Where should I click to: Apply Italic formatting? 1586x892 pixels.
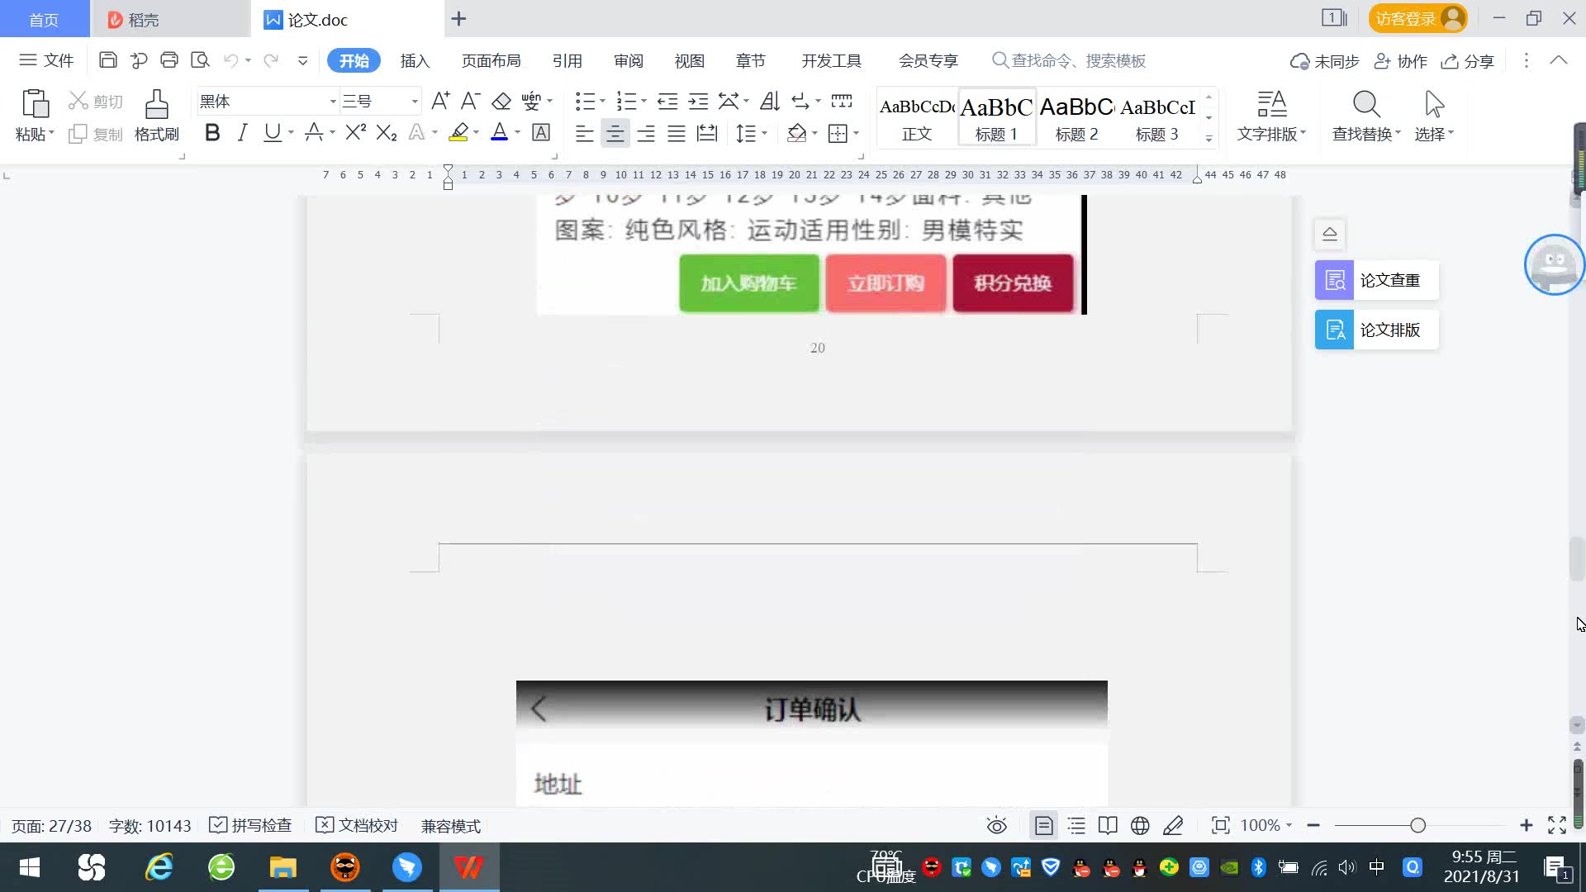(x=242, y=133)
